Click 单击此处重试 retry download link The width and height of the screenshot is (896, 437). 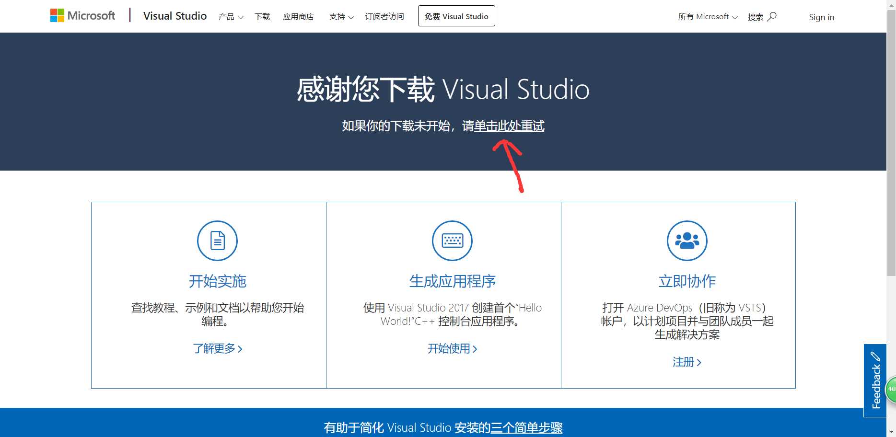coord(509,126)
